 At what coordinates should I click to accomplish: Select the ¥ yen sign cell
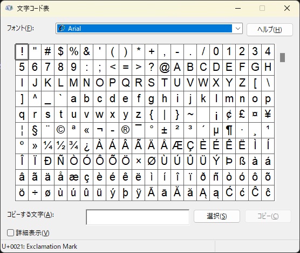268,115
